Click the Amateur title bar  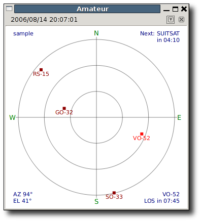coord(87,9)
